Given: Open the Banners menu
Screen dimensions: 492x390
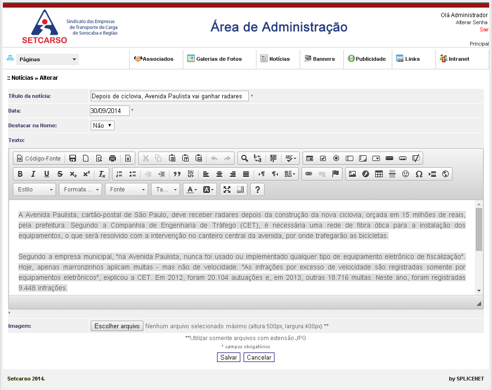Looking at the screenshot, I should pyautogui.click(x=320, y=59).
